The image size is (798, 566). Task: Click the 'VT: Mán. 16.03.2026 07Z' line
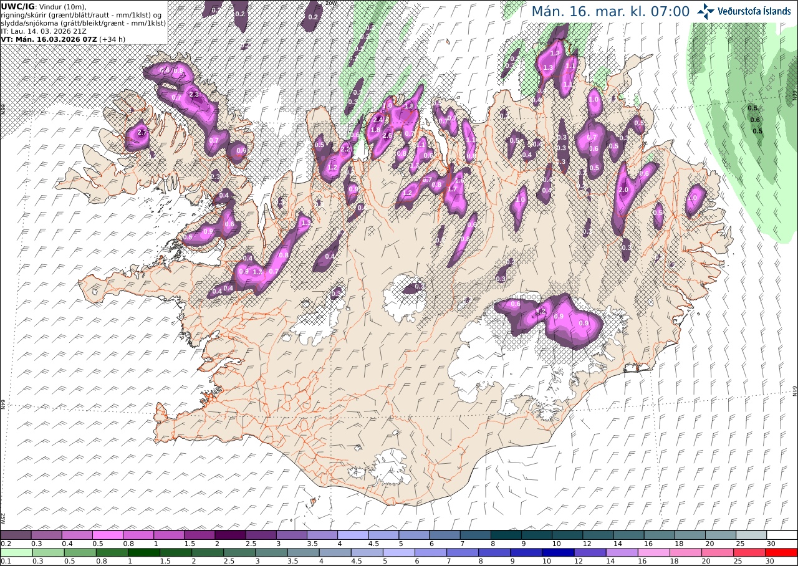[49, 39]
